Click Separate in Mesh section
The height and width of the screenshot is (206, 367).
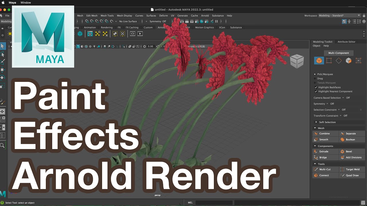pos(352,134)
